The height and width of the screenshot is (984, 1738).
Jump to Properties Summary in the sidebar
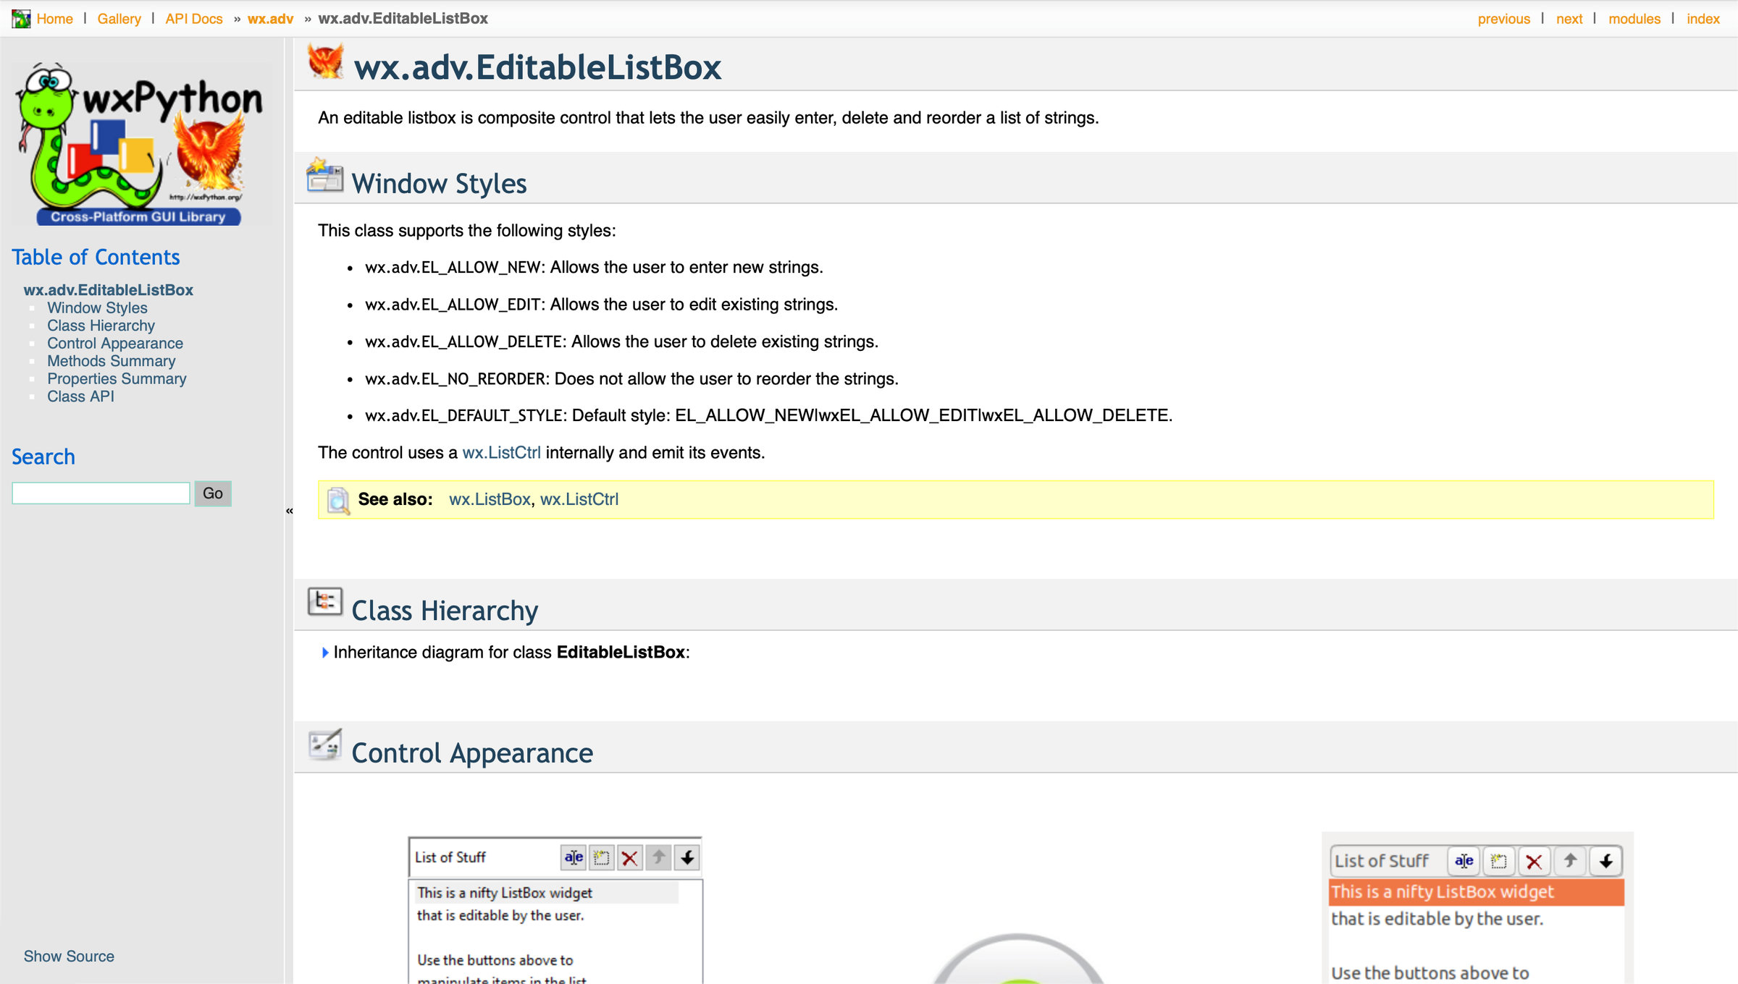[117, 379]
